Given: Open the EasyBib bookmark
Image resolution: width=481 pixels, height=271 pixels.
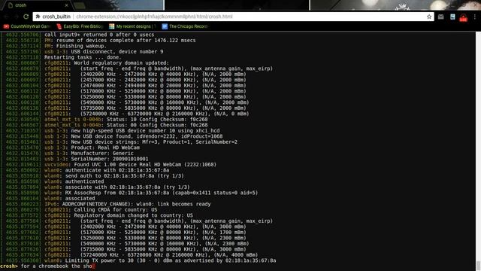Looking at the screenshot, I should (x=80, y=26).
